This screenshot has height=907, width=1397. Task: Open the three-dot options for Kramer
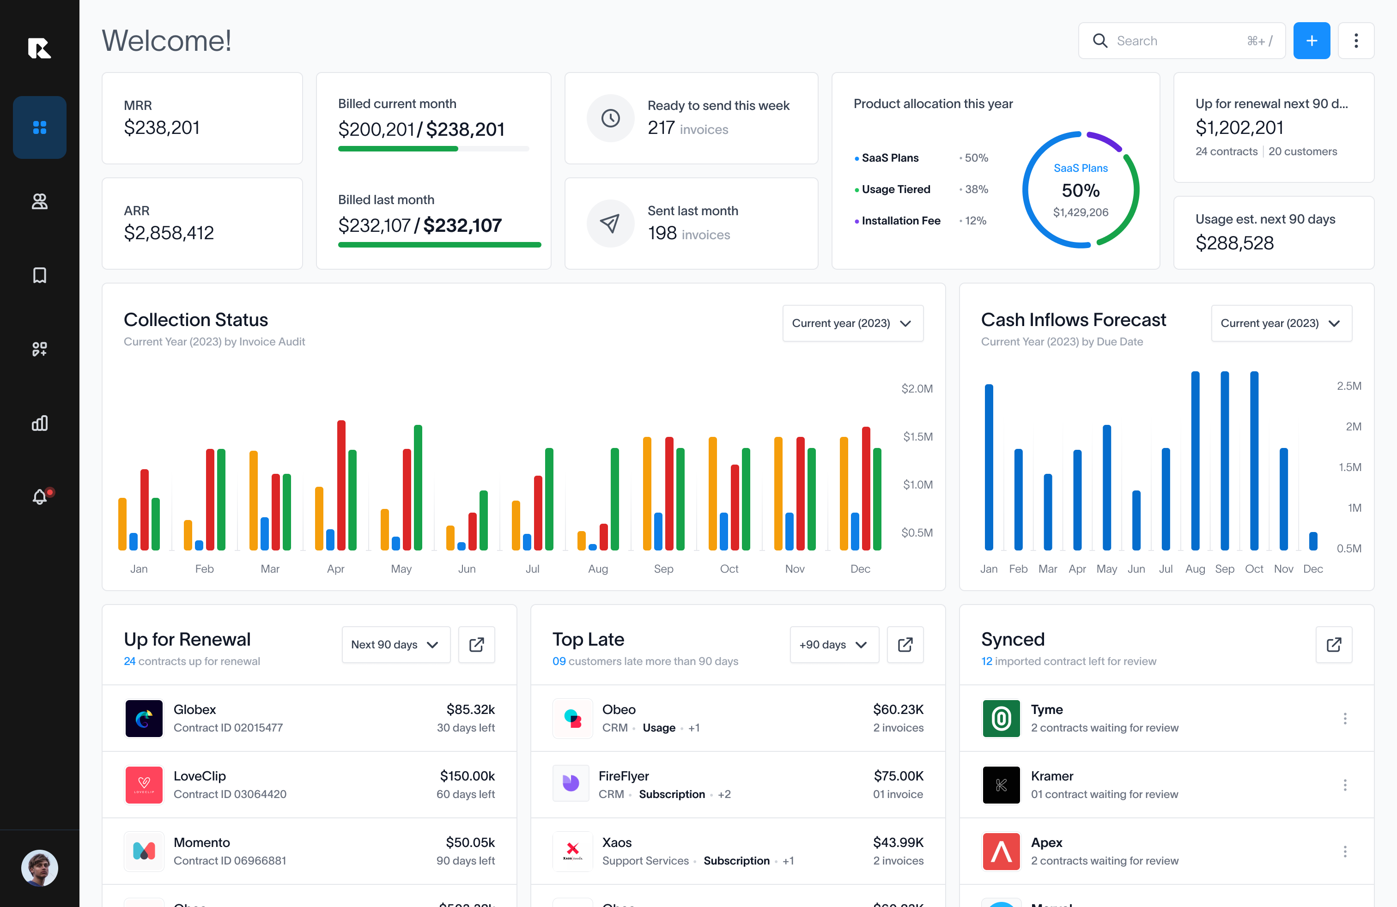pos(1345,785)
